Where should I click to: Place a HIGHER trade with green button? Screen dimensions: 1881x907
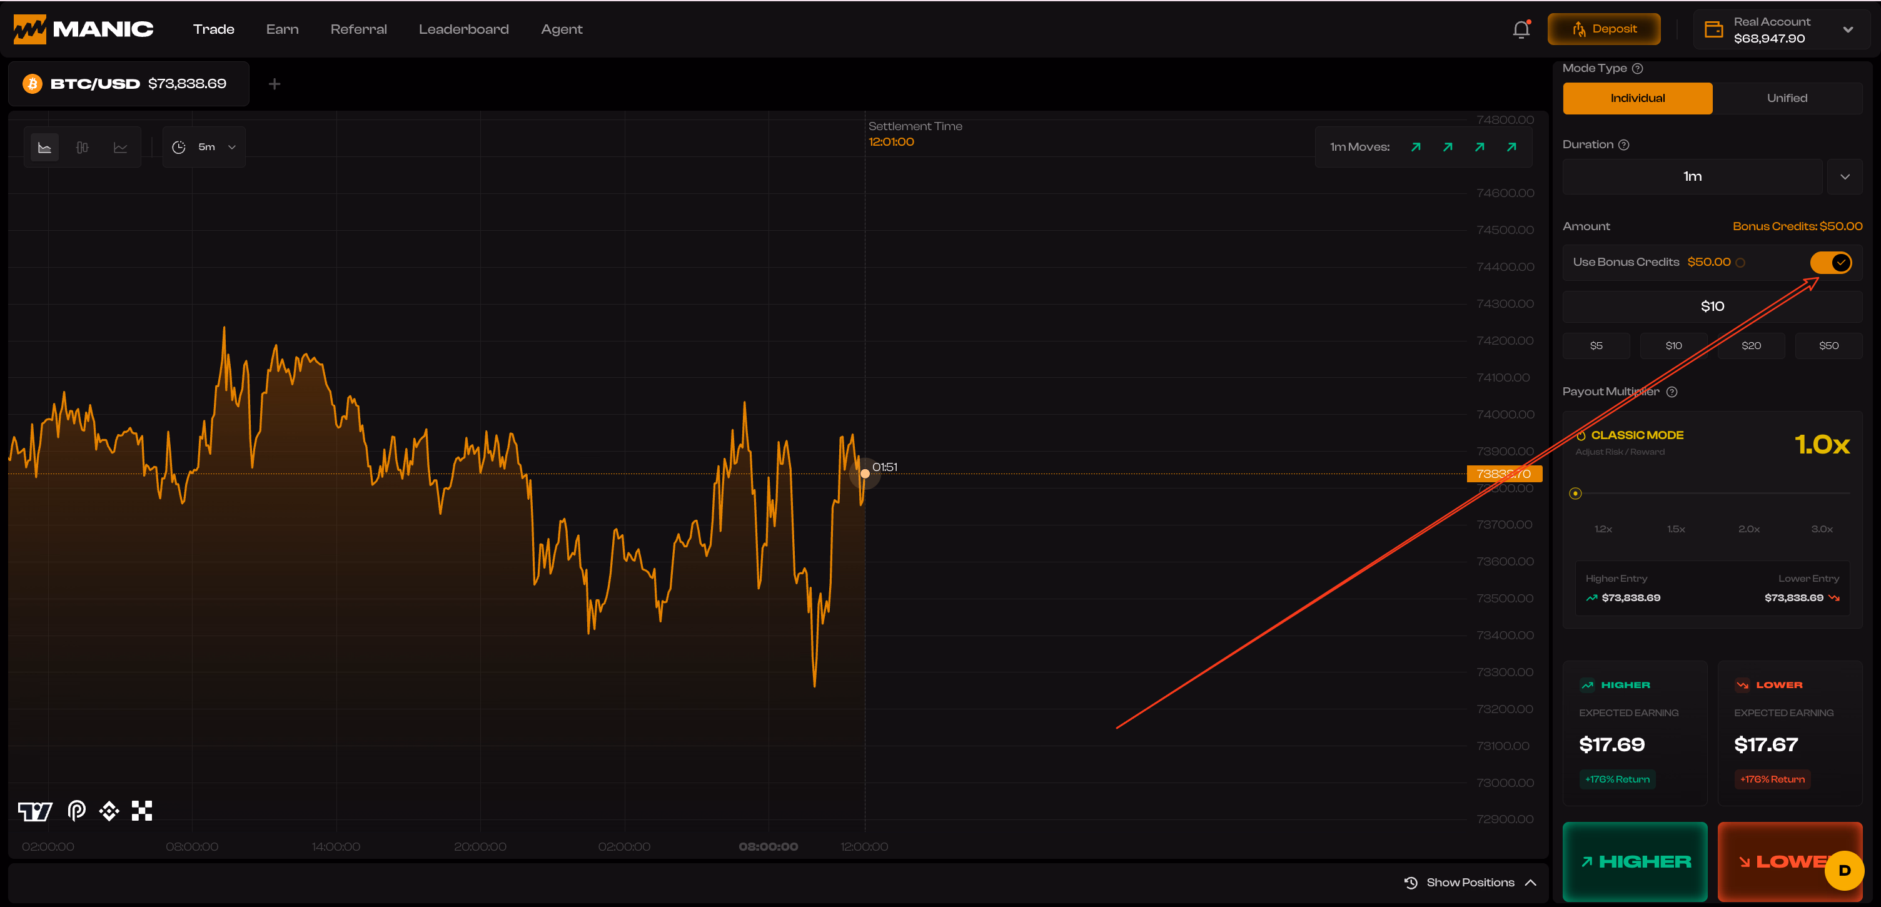[x=1635, y=862]
